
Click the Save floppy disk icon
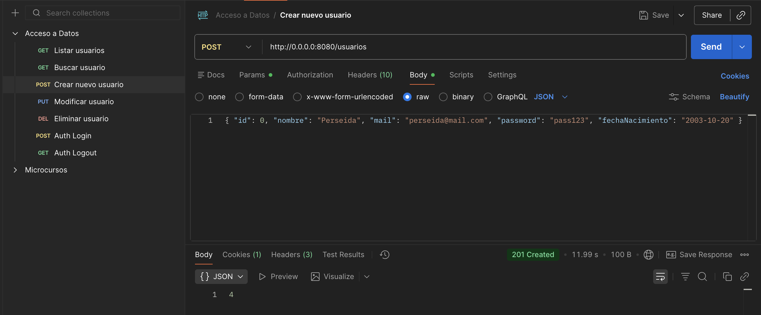[x=643, y=15]
